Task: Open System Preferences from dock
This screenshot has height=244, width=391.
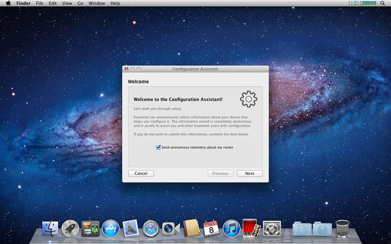Action: [x=272, y=228]
